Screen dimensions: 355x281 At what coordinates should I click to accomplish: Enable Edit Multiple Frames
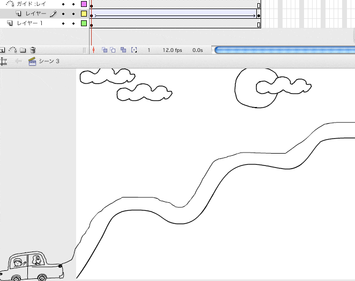(x=123, y=50)
